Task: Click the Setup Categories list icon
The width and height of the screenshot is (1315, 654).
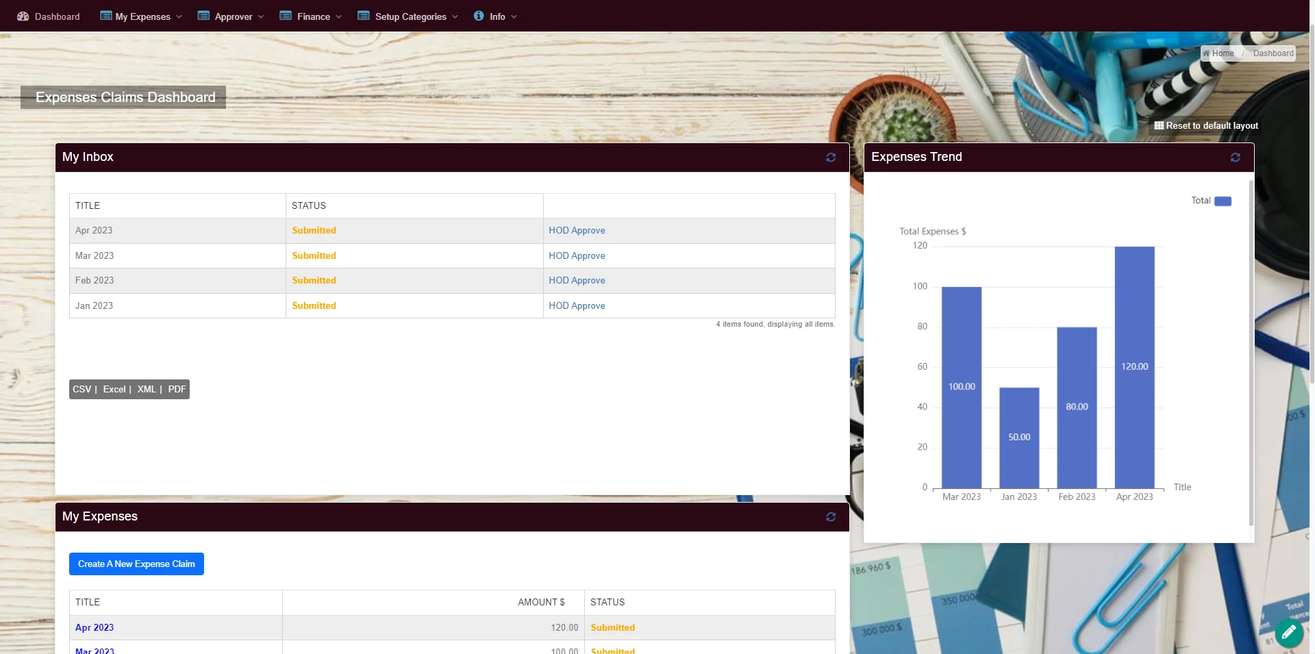Action: coord(364,16)
